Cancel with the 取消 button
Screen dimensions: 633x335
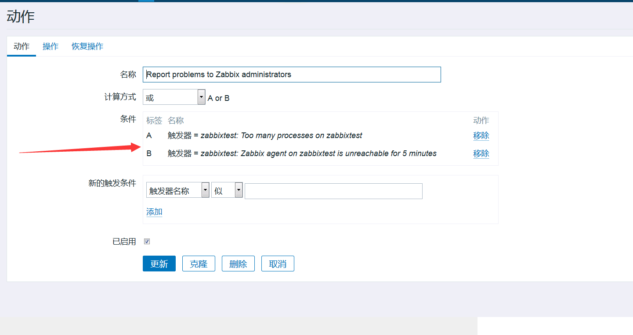[278, 264]
